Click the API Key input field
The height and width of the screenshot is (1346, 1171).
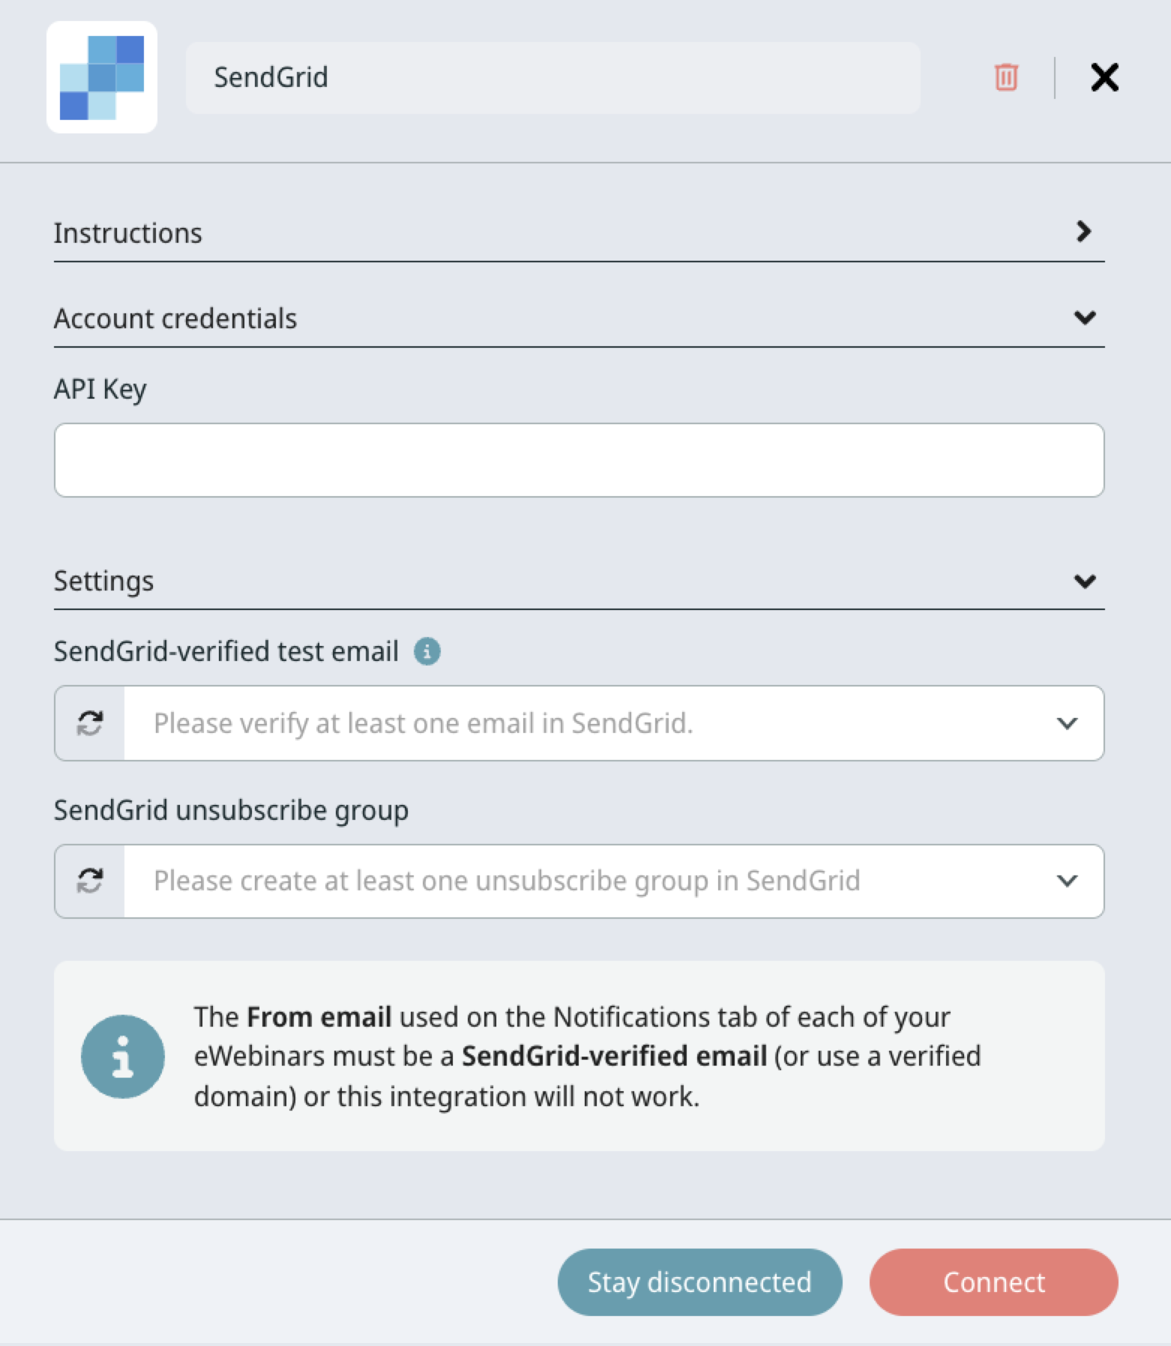pos(579,460)
